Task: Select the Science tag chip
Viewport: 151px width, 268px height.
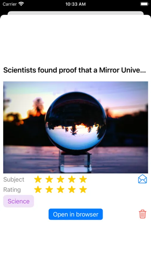Action: [19, 201]
